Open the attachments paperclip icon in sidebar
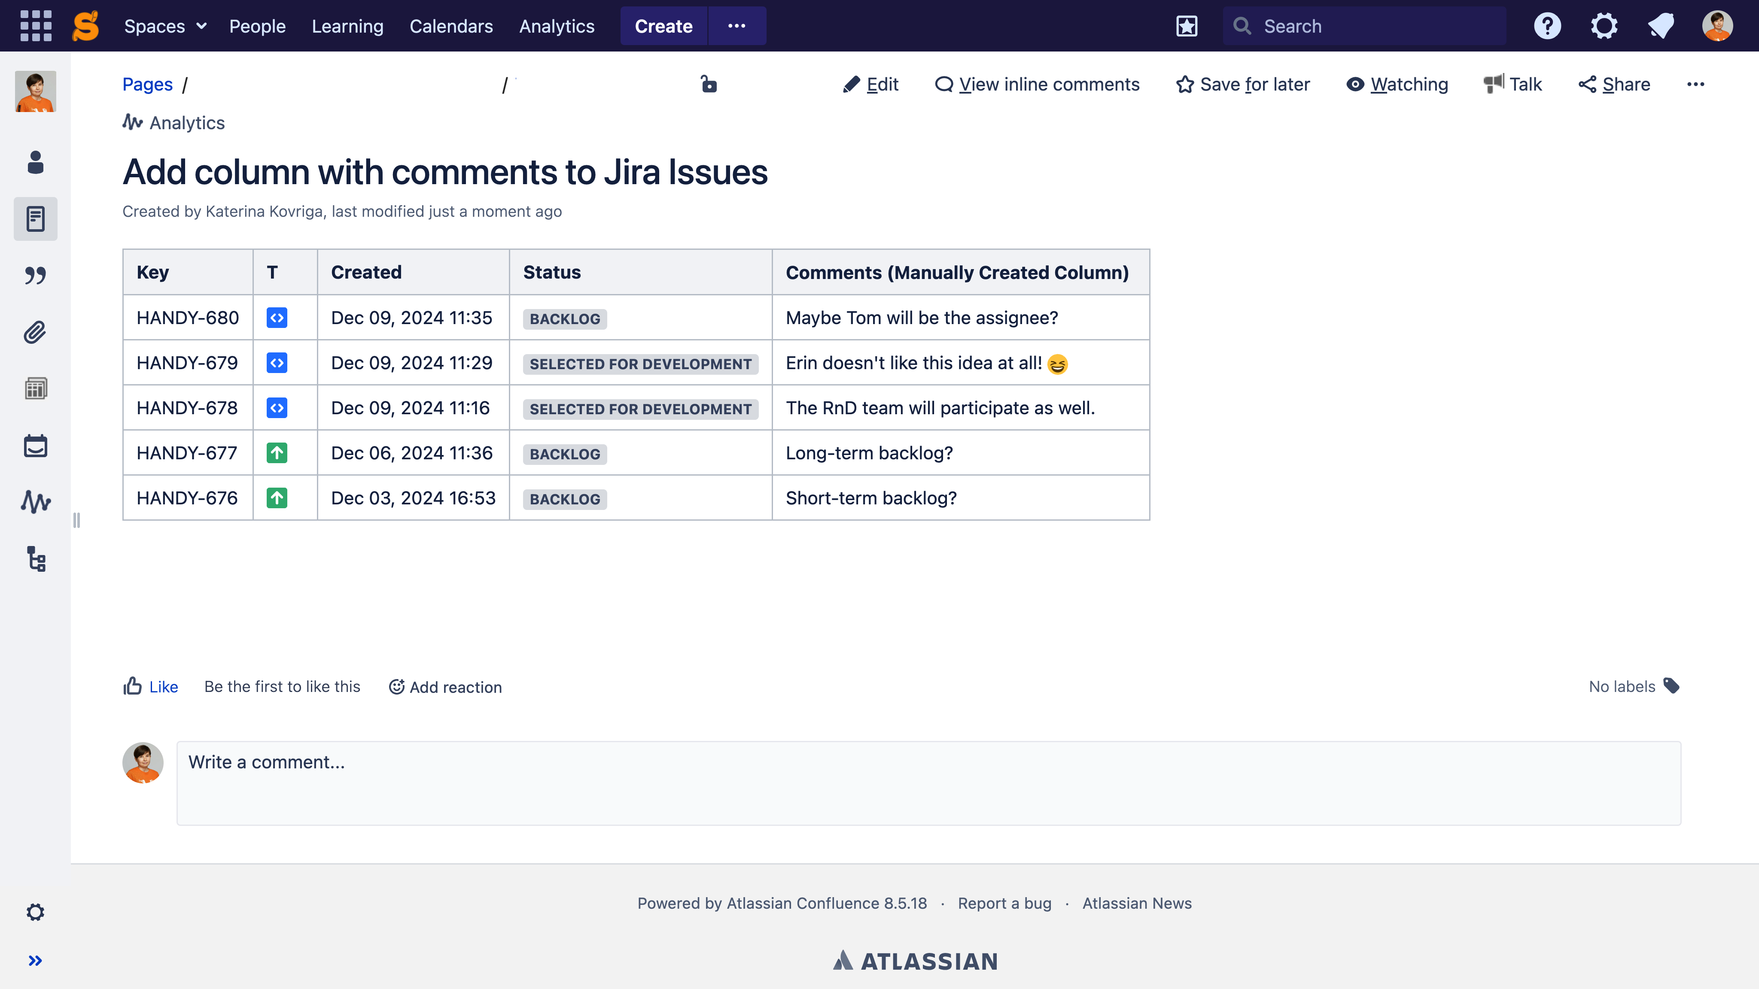The image size is (1759, 989). coord(36,332)
